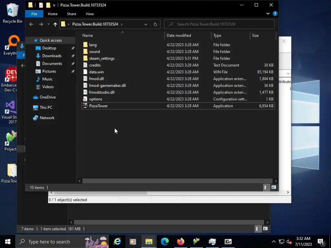Open OneDrive in the navigation pane
This screenshot has height=248, width=331.
point(48,97)
